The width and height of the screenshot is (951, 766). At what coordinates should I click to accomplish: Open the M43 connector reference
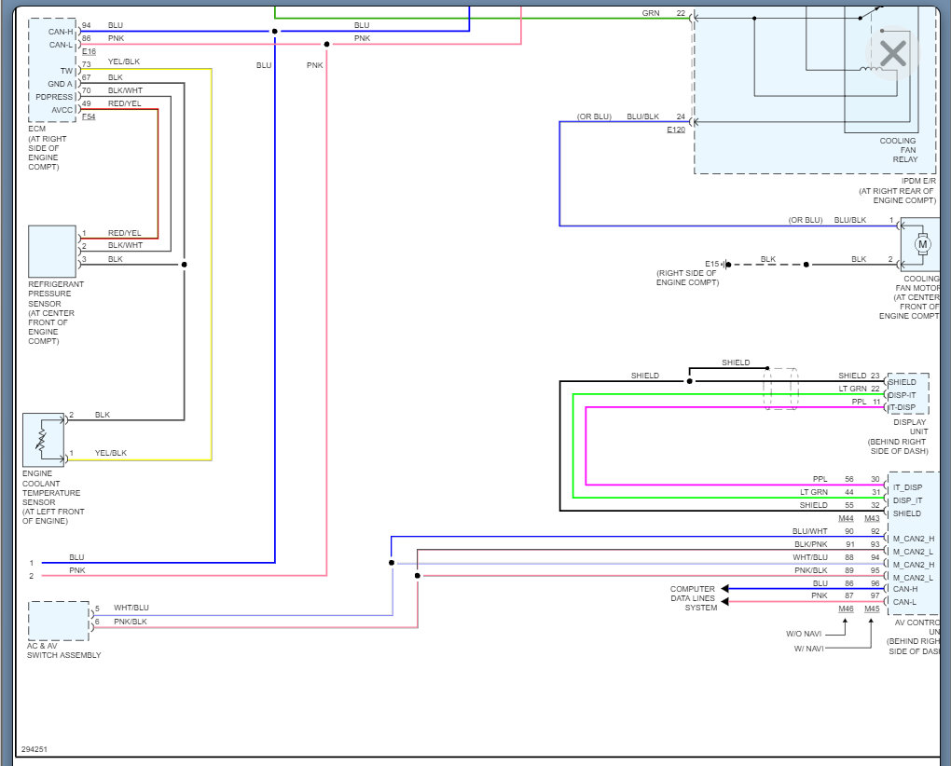click(x=872, y=518)
